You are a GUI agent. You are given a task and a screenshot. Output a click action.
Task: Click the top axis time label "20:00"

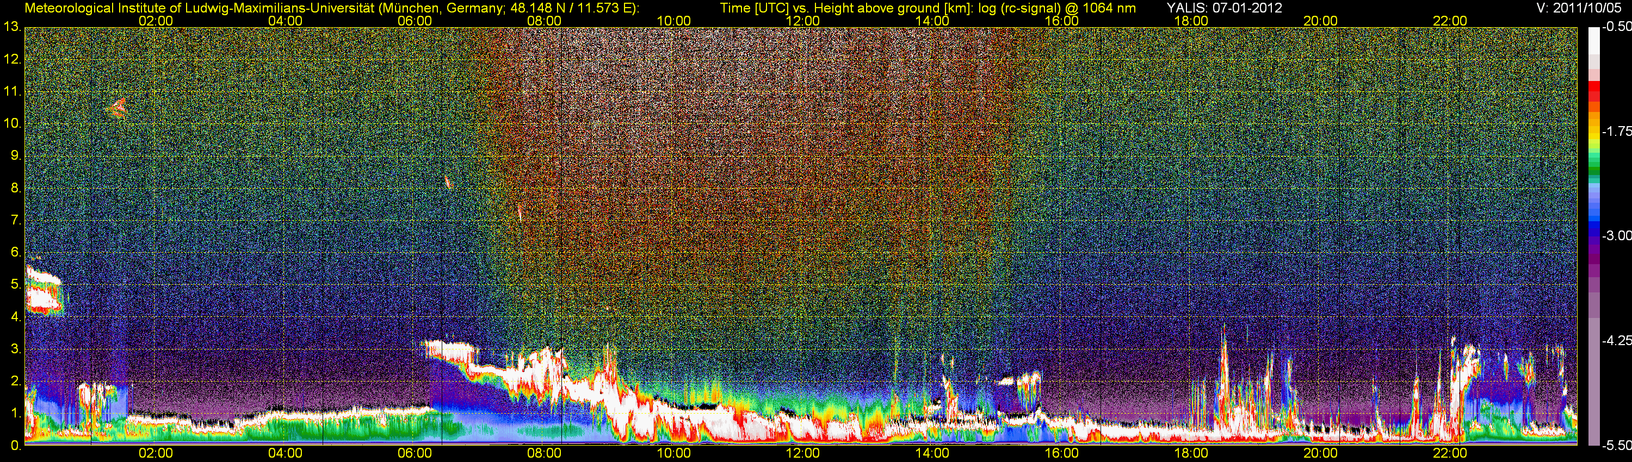click(x=1320, y=21)
